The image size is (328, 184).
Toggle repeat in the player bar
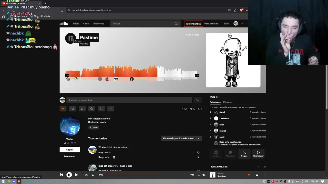click(x=93, y=175)
